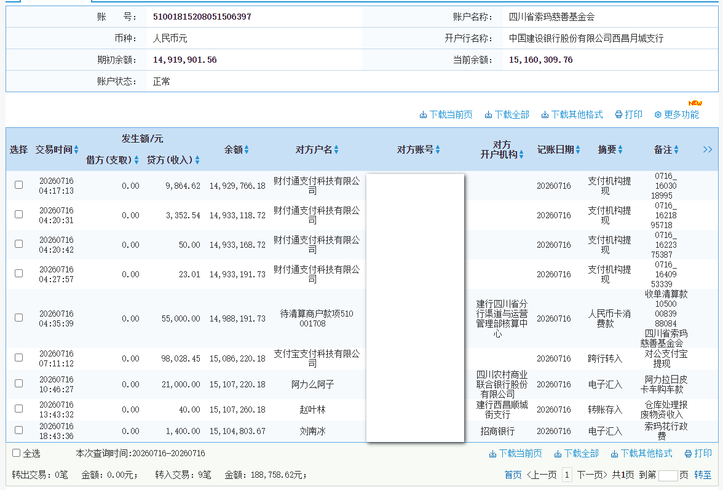Click top 下载当前页 link
The image size is (723, 490).
click(x=451, y=115)
